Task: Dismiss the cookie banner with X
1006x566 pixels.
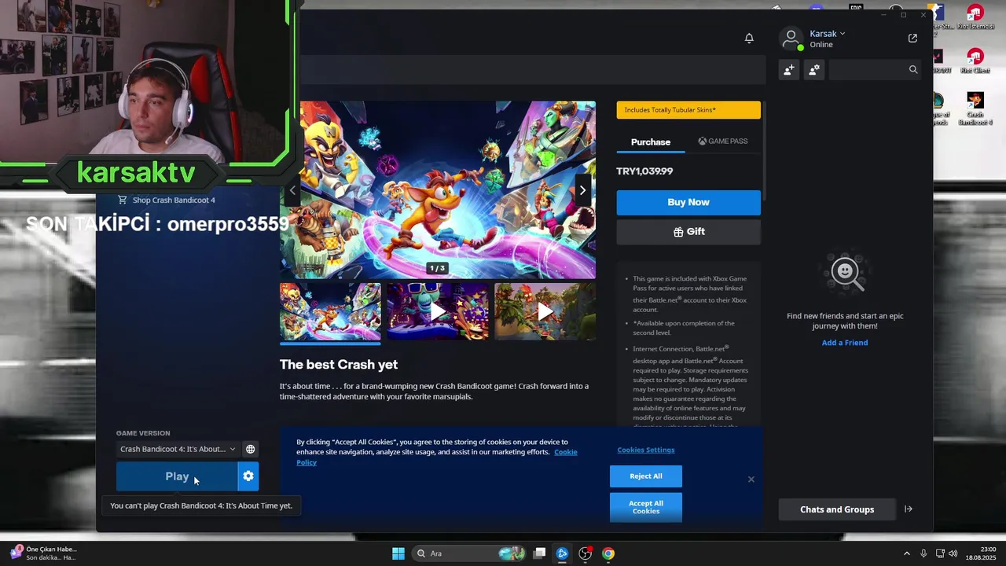Action: pyautogui.click(x=751, y=479)
